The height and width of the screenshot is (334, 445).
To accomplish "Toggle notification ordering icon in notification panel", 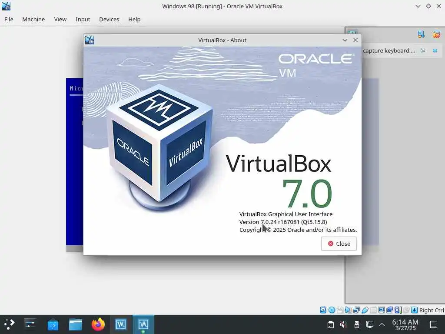I will coord(421,34).
